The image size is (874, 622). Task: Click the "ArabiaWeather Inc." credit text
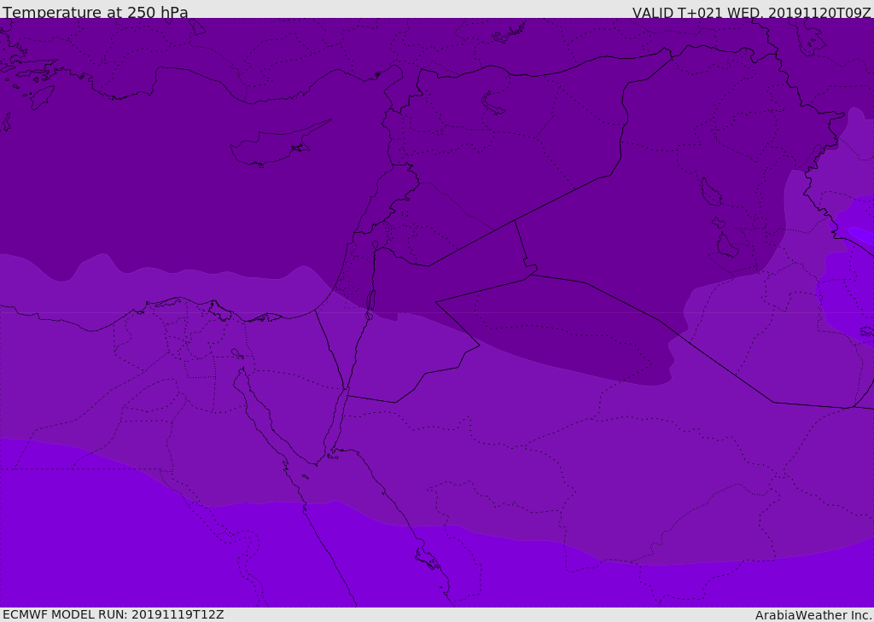813,615
